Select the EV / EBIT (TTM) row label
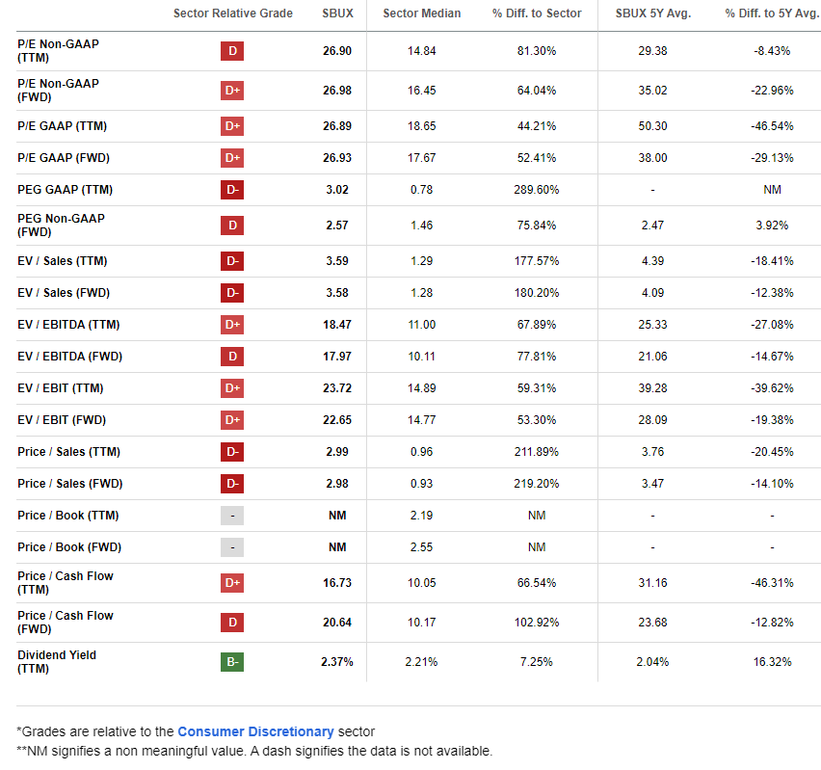The width and height of the screenshot is (821, 770). click(60, 388)
